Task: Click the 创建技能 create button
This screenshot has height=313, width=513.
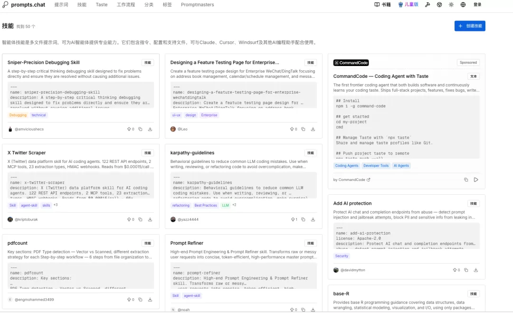Action: pos(470,26)
